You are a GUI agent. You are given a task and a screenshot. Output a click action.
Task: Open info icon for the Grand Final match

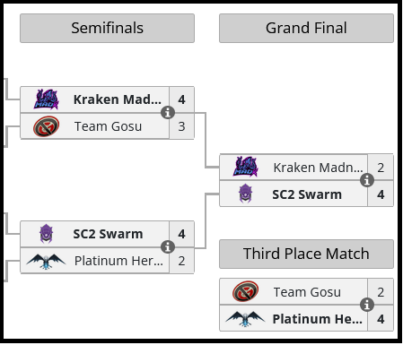(x=367, y=180)
